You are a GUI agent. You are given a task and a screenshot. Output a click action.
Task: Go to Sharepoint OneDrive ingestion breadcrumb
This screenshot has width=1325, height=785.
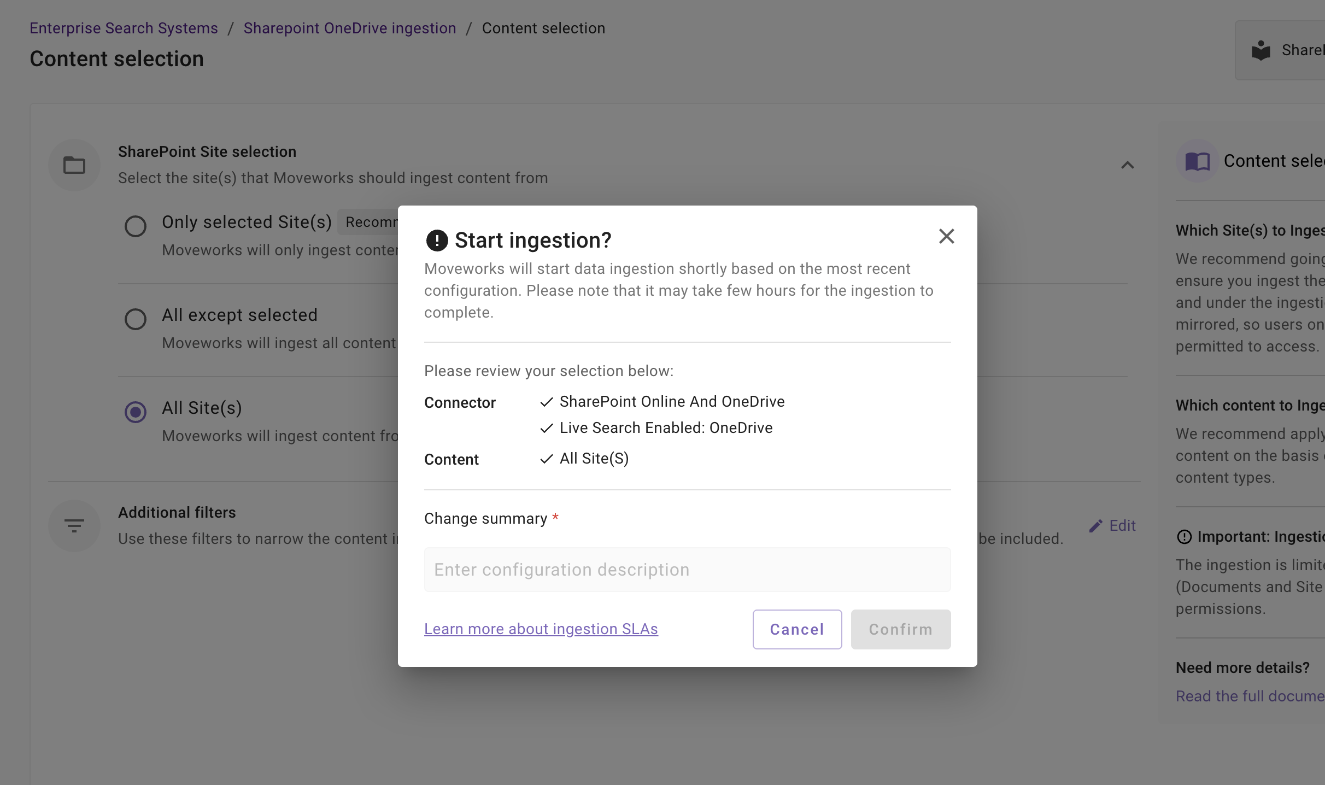[349, 28]
